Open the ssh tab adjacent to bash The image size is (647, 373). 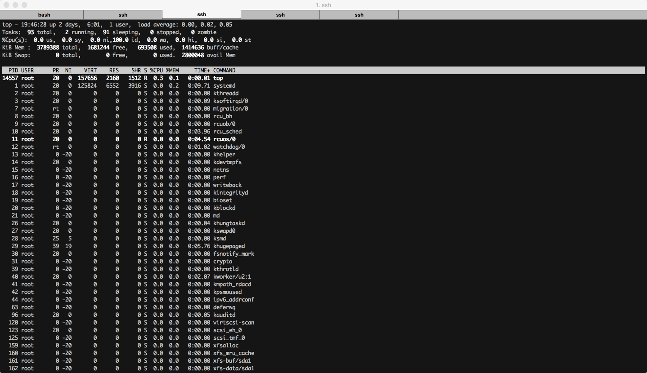point(123,15)
